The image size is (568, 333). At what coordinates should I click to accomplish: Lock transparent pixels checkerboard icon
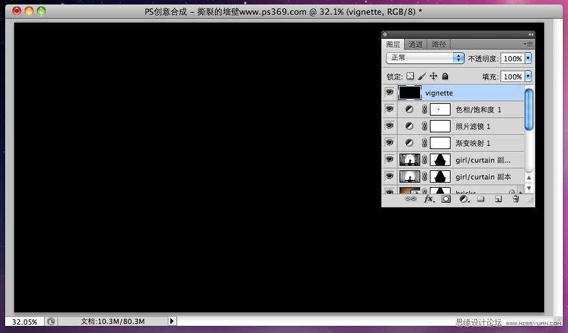pos(410,76)
